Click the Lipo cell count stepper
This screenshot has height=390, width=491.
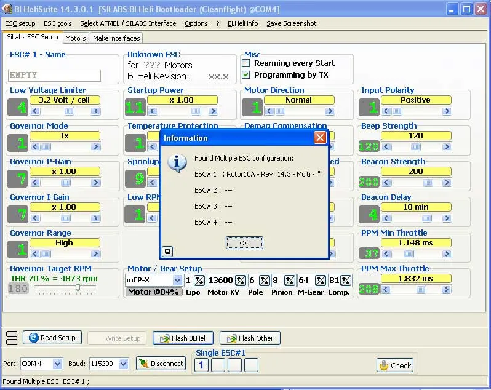coord(199,281)
